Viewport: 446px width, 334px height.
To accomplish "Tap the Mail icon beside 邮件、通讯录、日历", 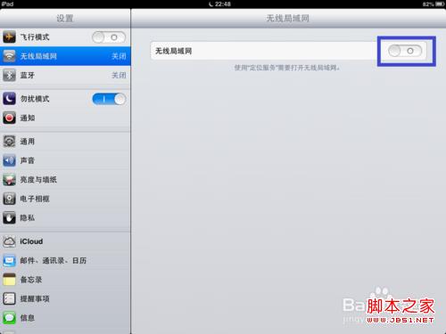I will point(9,261).
